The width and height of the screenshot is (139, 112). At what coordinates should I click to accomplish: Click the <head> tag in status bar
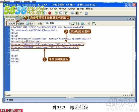pyautogui.click(x=8, y=95)
